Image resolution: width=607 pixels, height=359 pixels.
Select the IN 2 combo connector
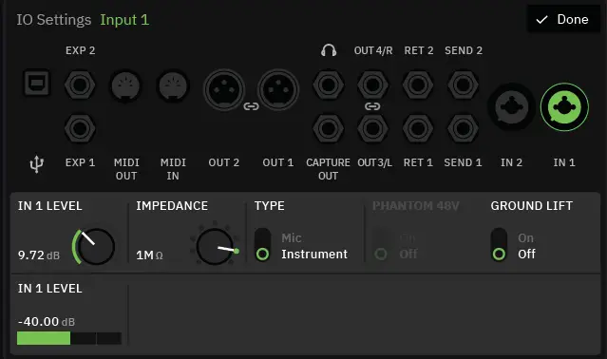[x=511, y=106]
